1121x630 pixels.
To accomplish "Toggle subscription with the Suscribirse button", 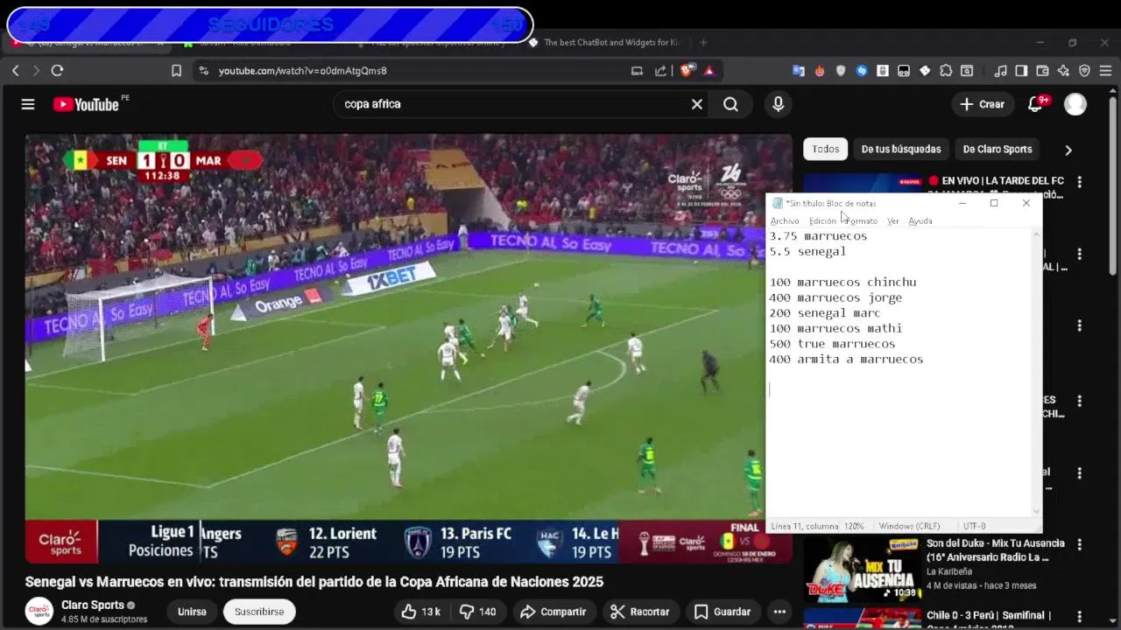I will click(x=259, y=612).
